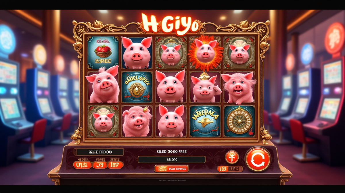Click the small round red symbol button
This screenshot has height=193, width=345.
coord(232,157)
